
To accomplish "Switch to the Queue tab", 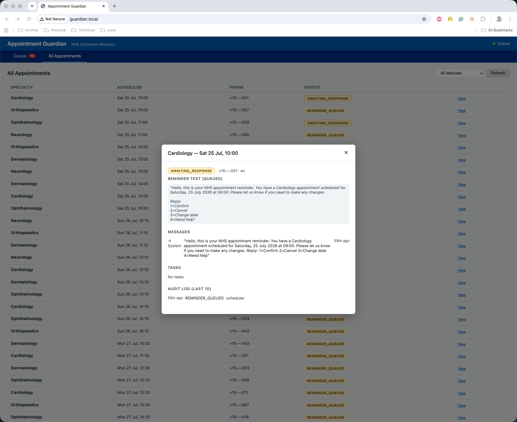I will point(24,56).
